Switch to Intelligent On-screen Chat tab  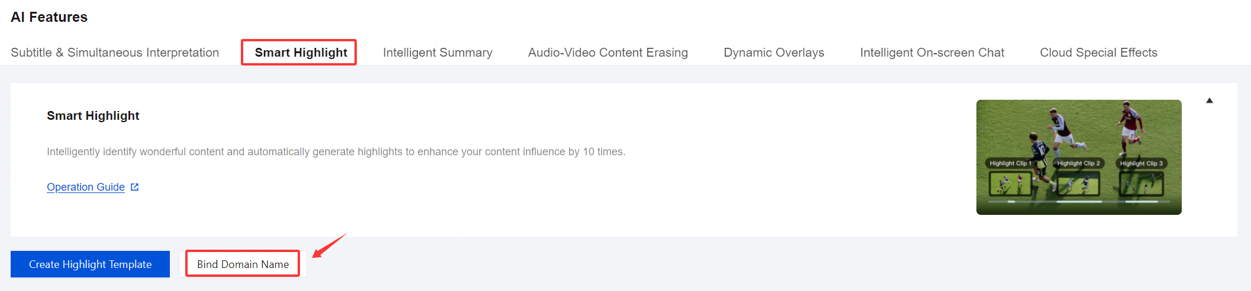(x=932, y=53)
